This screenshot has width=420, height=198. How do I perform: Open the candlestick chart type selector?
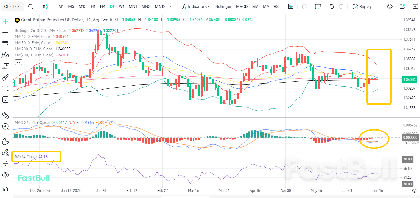pos(45,6)
